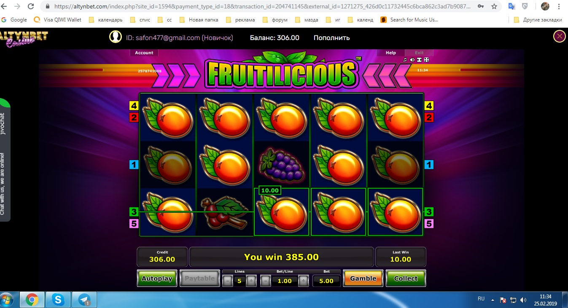The width and height of the screenshot is (568, 308).
Task: Switch game to fullscreen mode icon
Action: (426, 60)
